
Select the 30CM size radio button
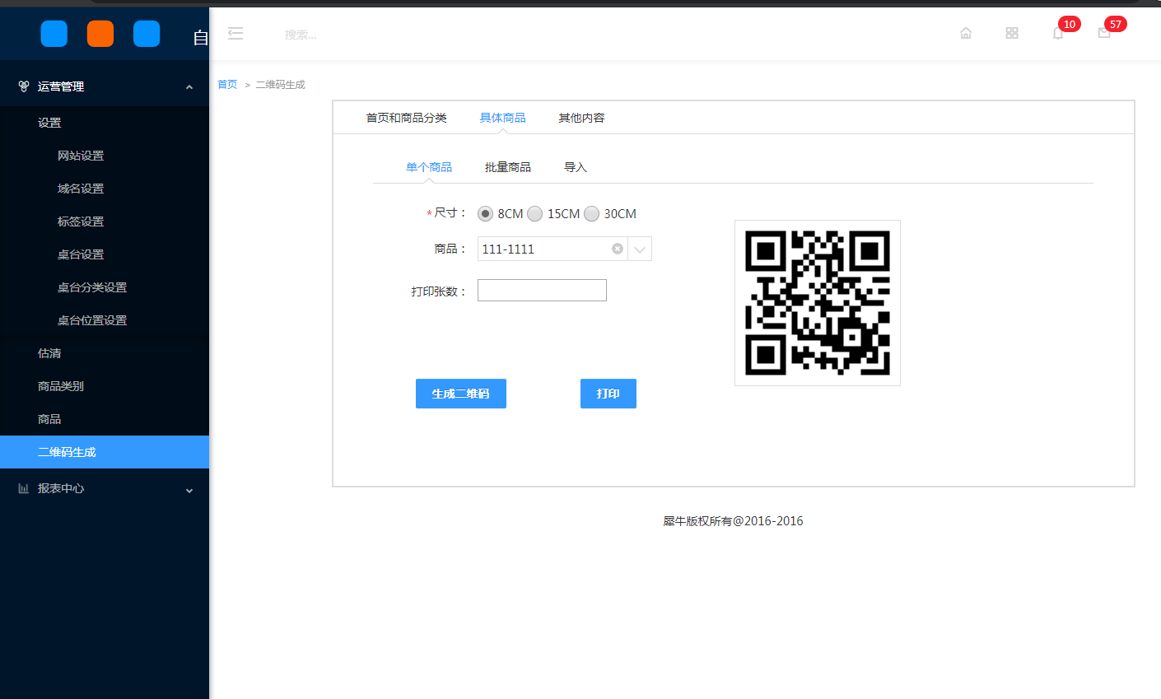591,214
